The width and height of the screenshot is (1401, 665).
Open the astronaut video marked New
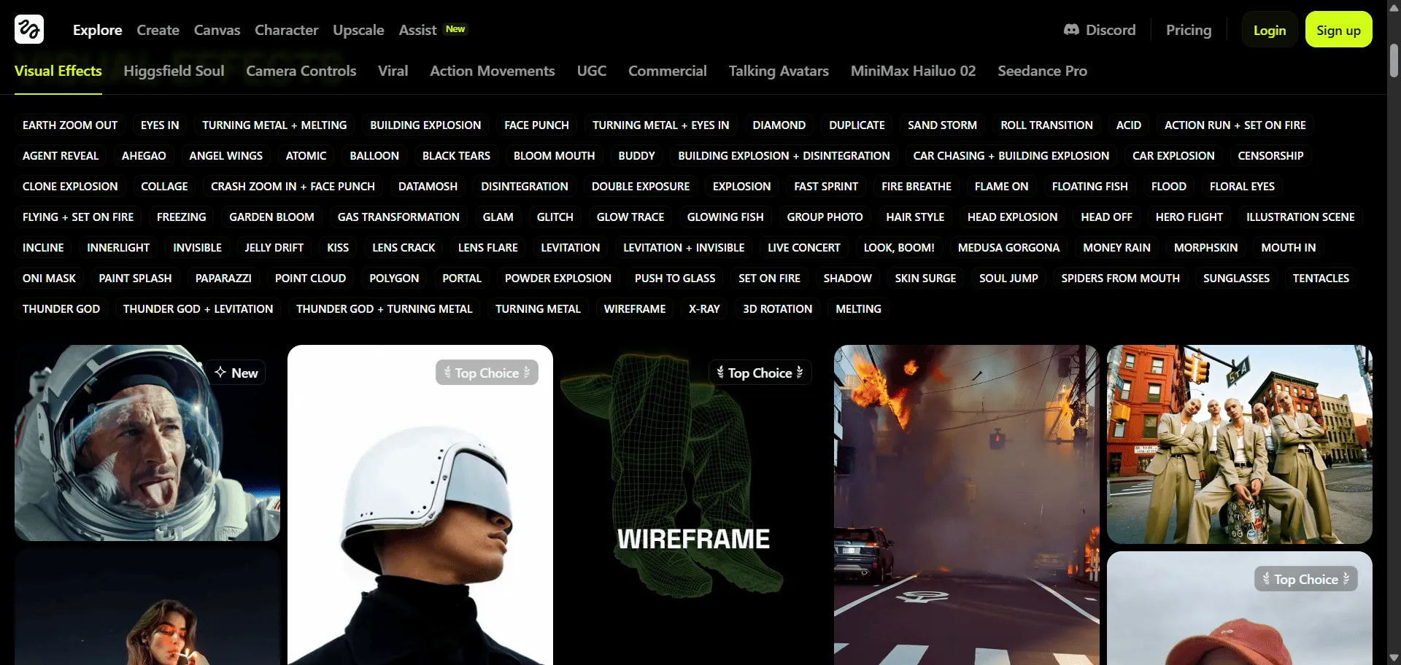click(146, 443)
